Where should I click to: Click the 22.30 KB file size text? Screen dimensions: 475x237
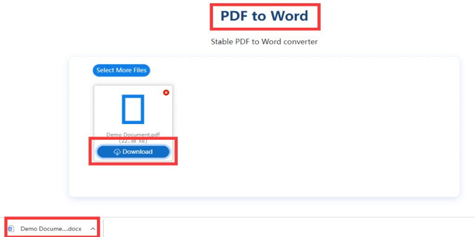click(133, 141)
